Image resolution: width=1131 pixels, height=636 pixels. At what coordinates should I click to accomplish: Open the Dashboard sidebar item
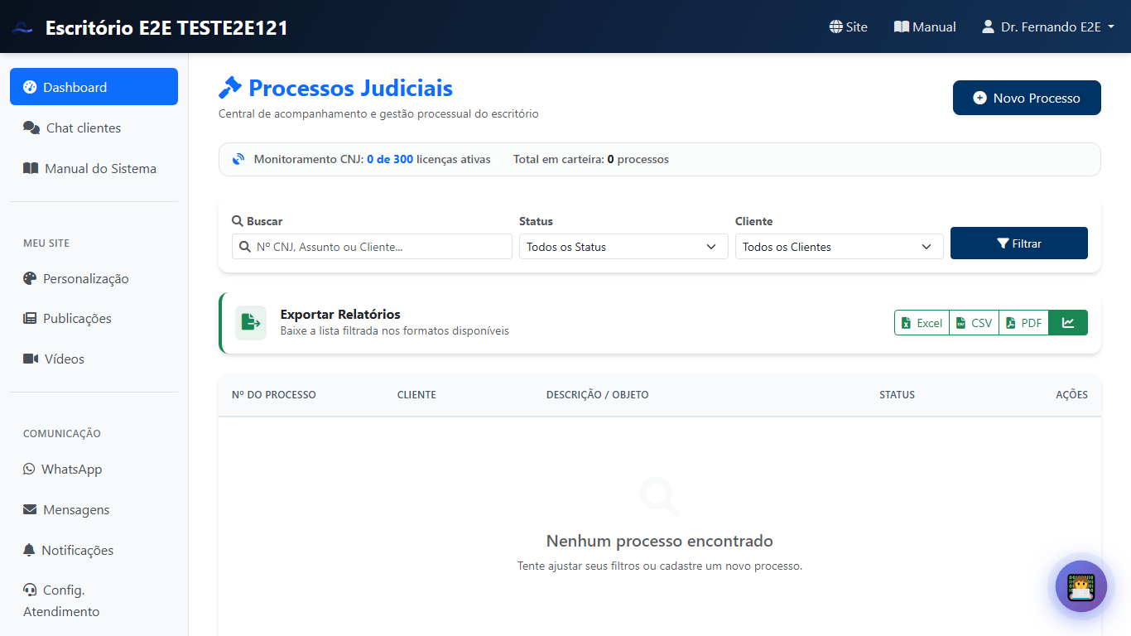coord(94,87)
